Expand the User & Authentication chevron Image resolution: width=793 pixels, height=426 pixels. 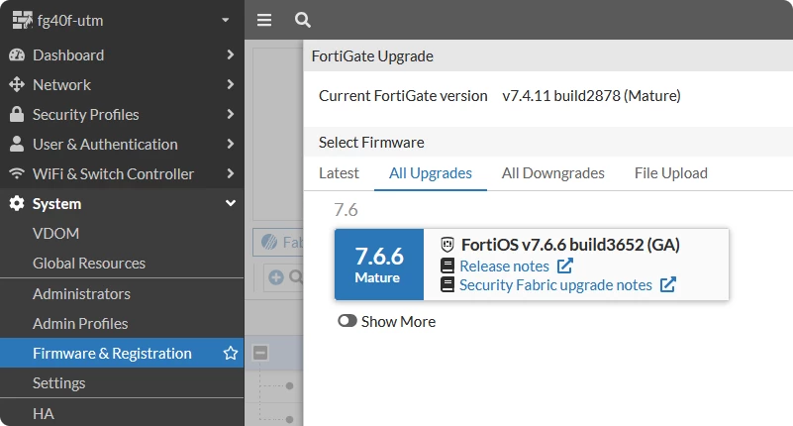click(230, 145)
